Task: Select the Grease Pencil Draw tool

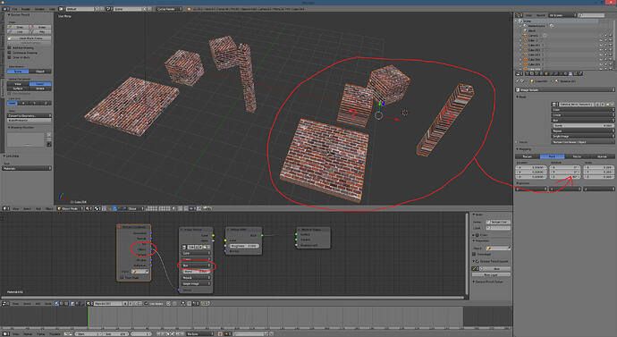Action: pyautogui.click(x=18, y=27)
